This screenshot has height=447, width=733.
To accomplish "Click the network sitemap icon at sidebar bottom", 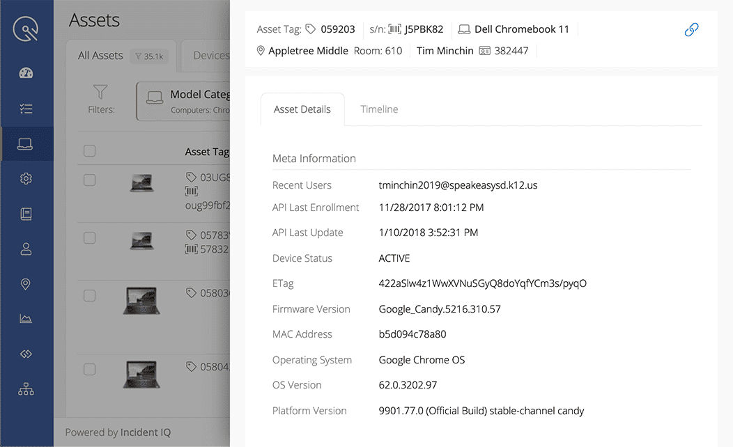I will coord(26,389).
